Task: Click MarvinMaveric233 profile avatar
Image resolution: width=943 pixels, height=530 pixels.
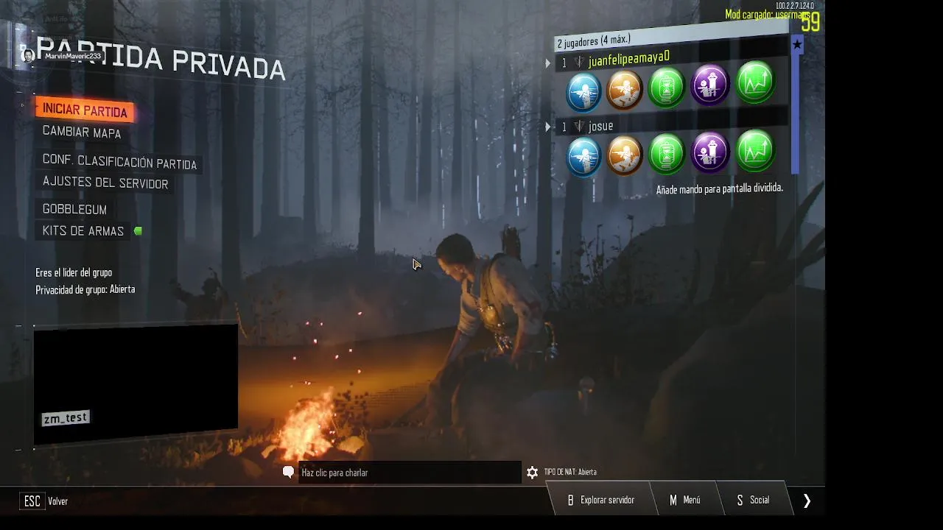Action: pos(28,56)
